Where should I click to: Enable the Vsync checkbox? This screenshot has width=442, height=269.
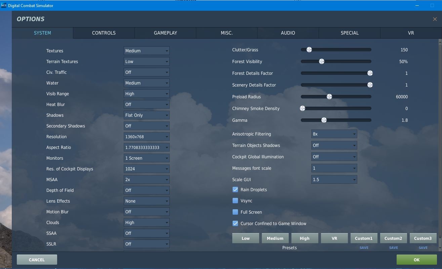tap(235, 201)
